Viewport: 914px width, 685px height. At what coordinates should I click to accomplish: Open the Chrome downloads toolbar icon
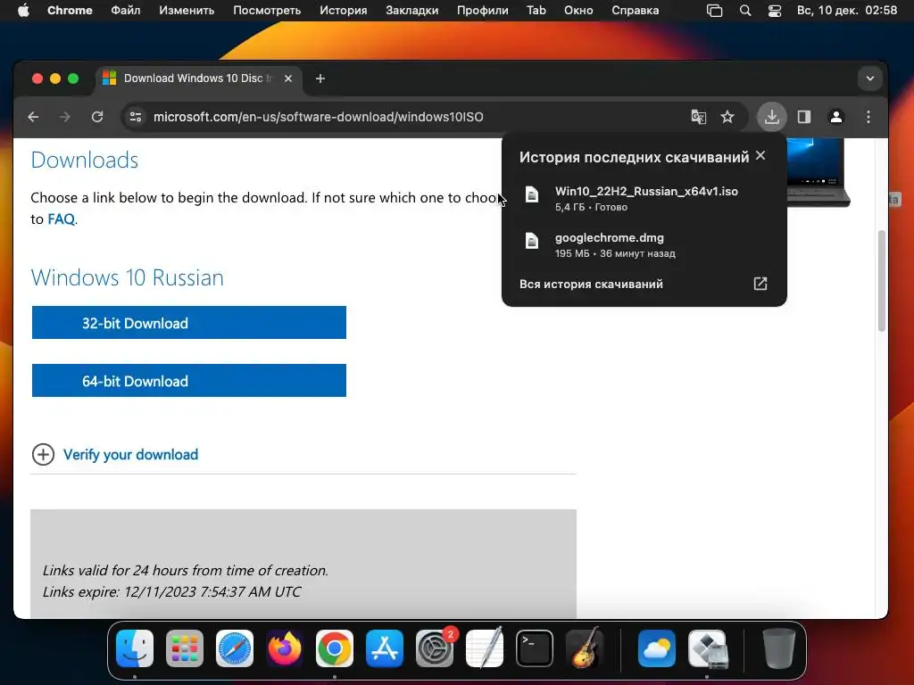[x=772, y=117]
